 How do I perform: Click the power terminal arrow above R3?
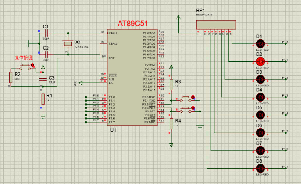tap(171, 67)
